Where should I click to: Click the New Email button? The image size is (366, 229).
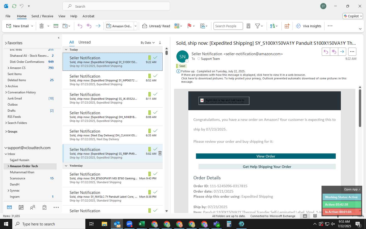17,26
